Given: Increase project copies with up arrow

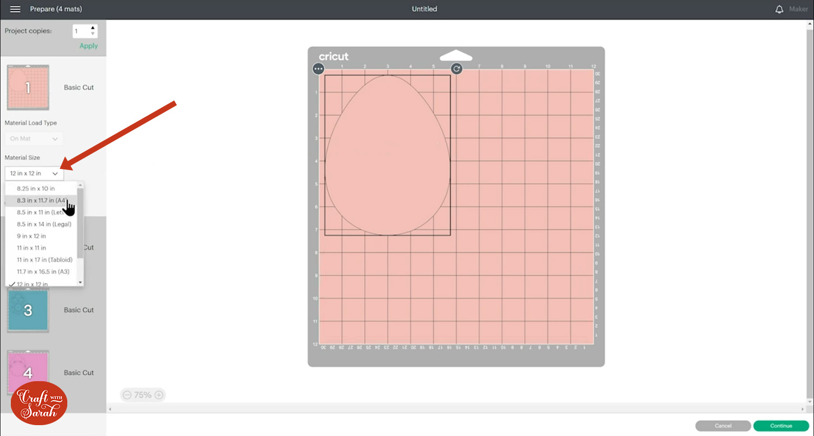Looking at the screenshot, I should [x=93, y=28].
